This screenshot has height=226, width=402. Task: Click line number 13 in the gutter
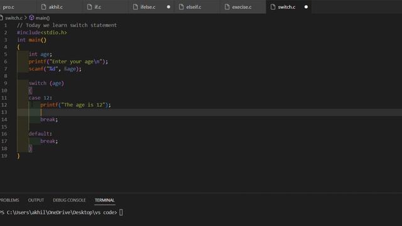tap(4, 112)
